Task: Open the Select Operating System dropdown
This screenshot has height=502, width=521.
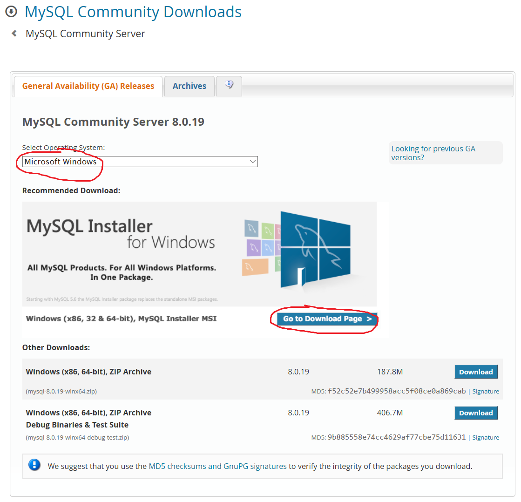Action: pos(140,162)
